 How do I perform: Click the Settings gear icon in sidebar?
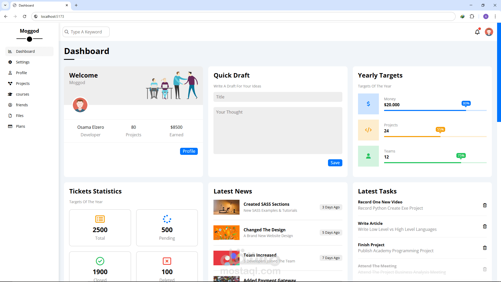[10, 62]
